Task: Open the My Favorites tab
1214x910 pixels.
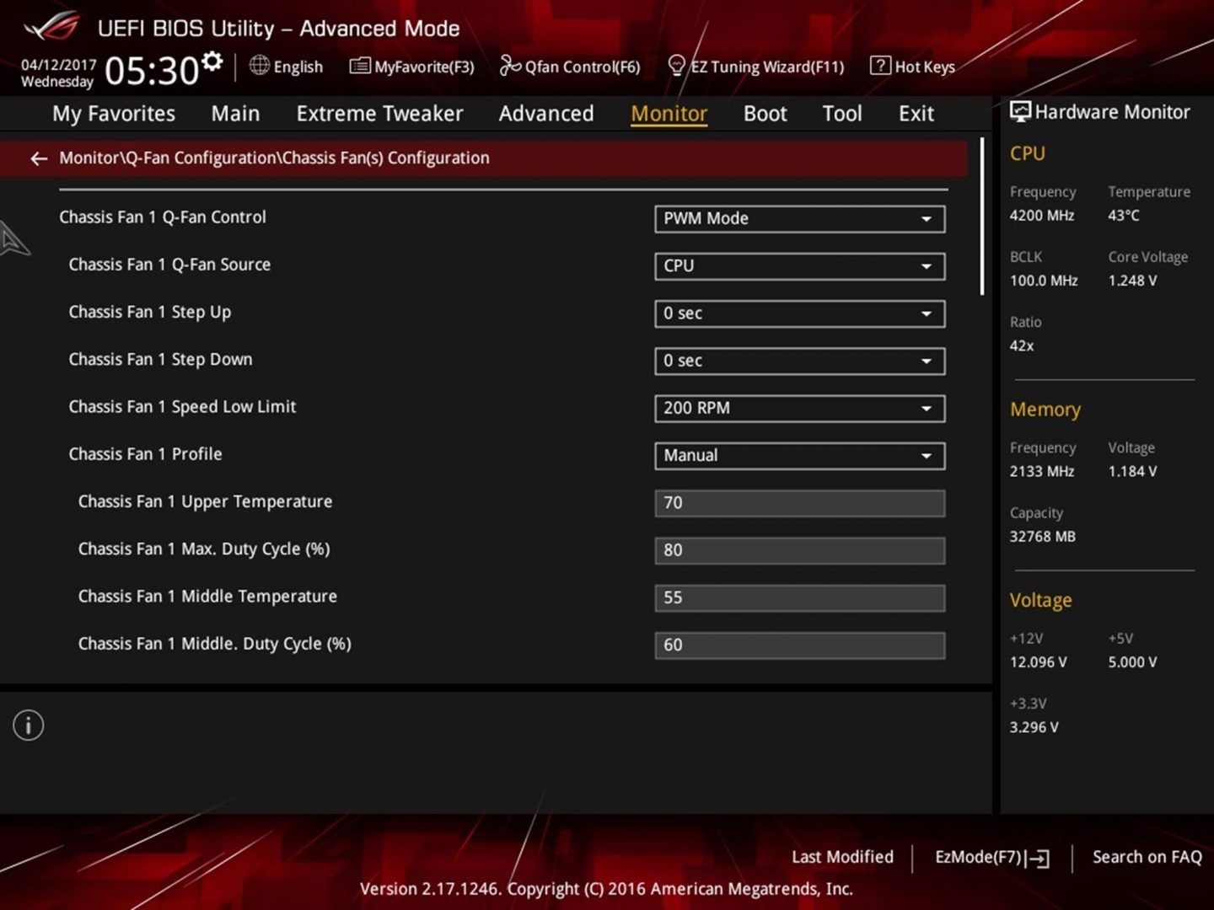Action: click(114, 114)
